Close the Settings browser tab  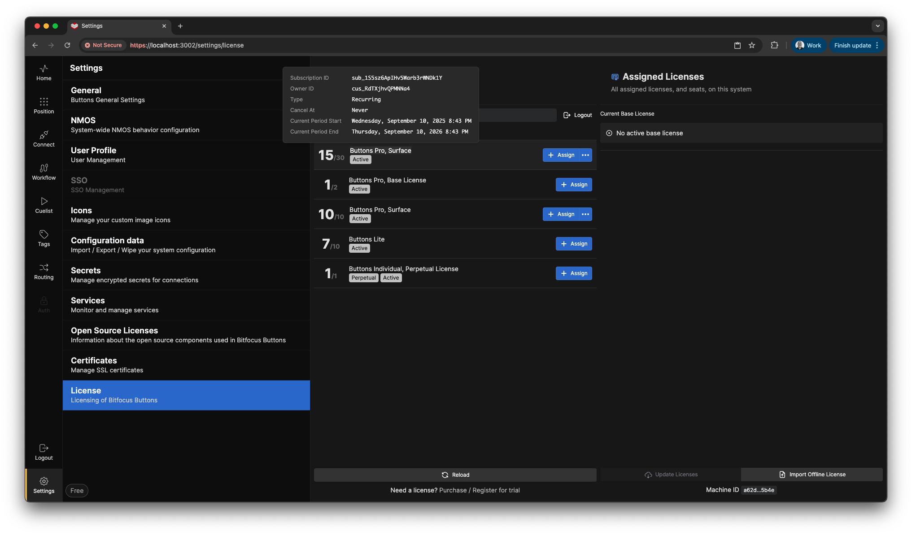point(164,26)
